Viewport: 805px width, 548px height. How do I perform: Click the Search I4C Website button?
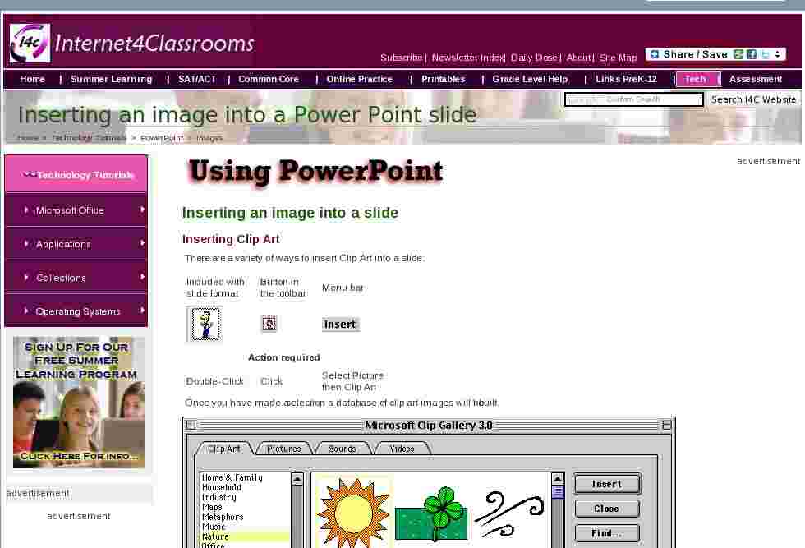click(x=753, y=99)
